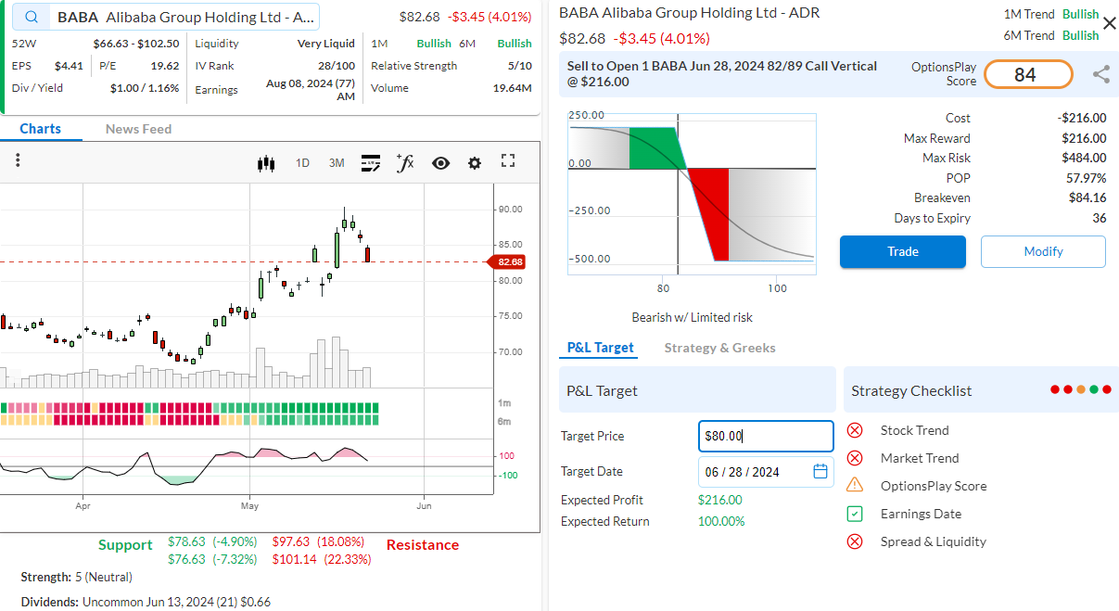Click the OptionsPlay Score warning triangle icon
This screenshot has width=1119, height=611.
point(855,485)
